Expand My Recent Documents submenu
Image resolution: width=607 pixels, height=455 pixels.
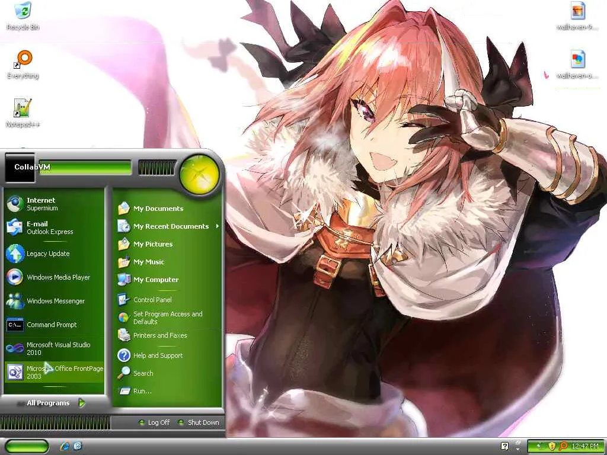[168, 226]
